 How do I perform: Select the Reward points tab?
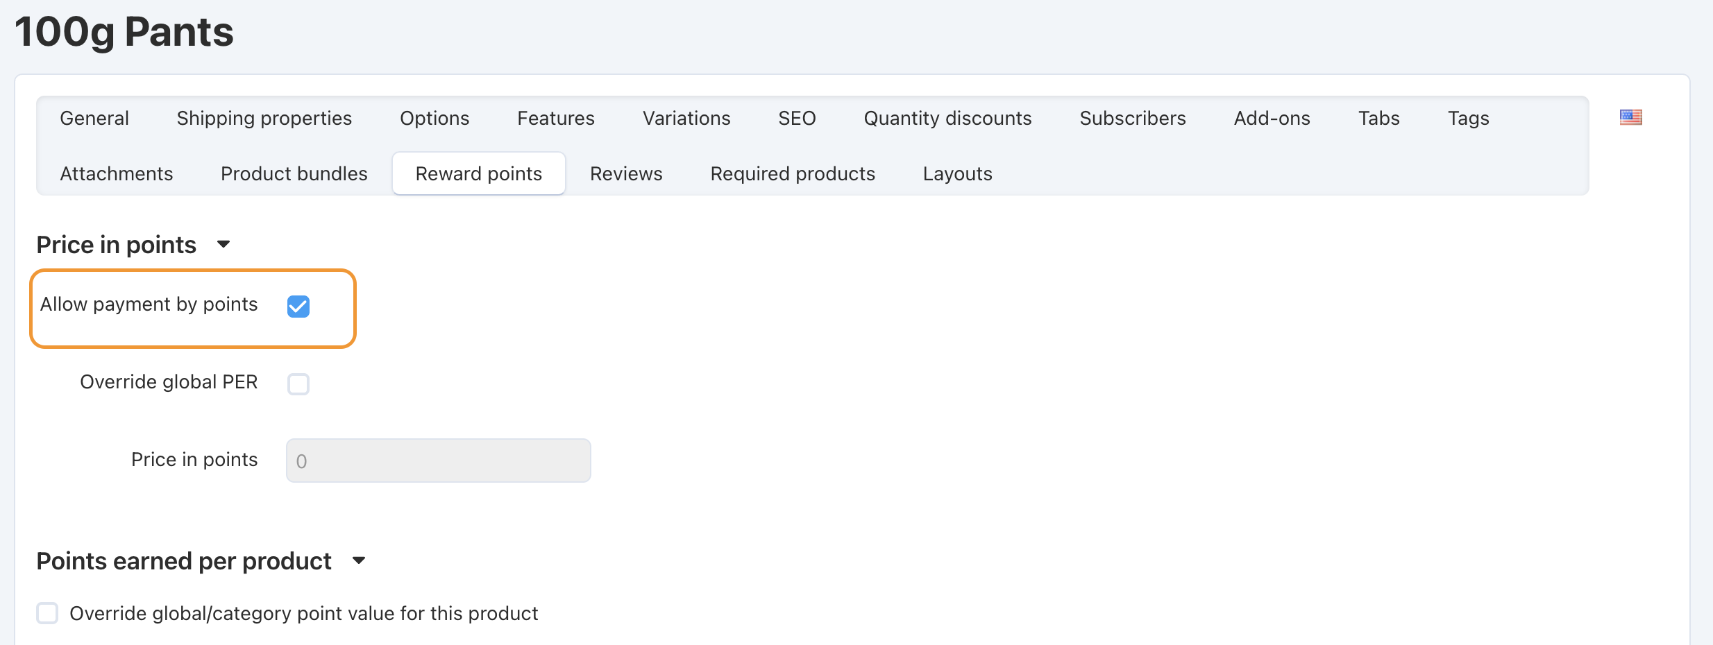[x=479, y=173]
